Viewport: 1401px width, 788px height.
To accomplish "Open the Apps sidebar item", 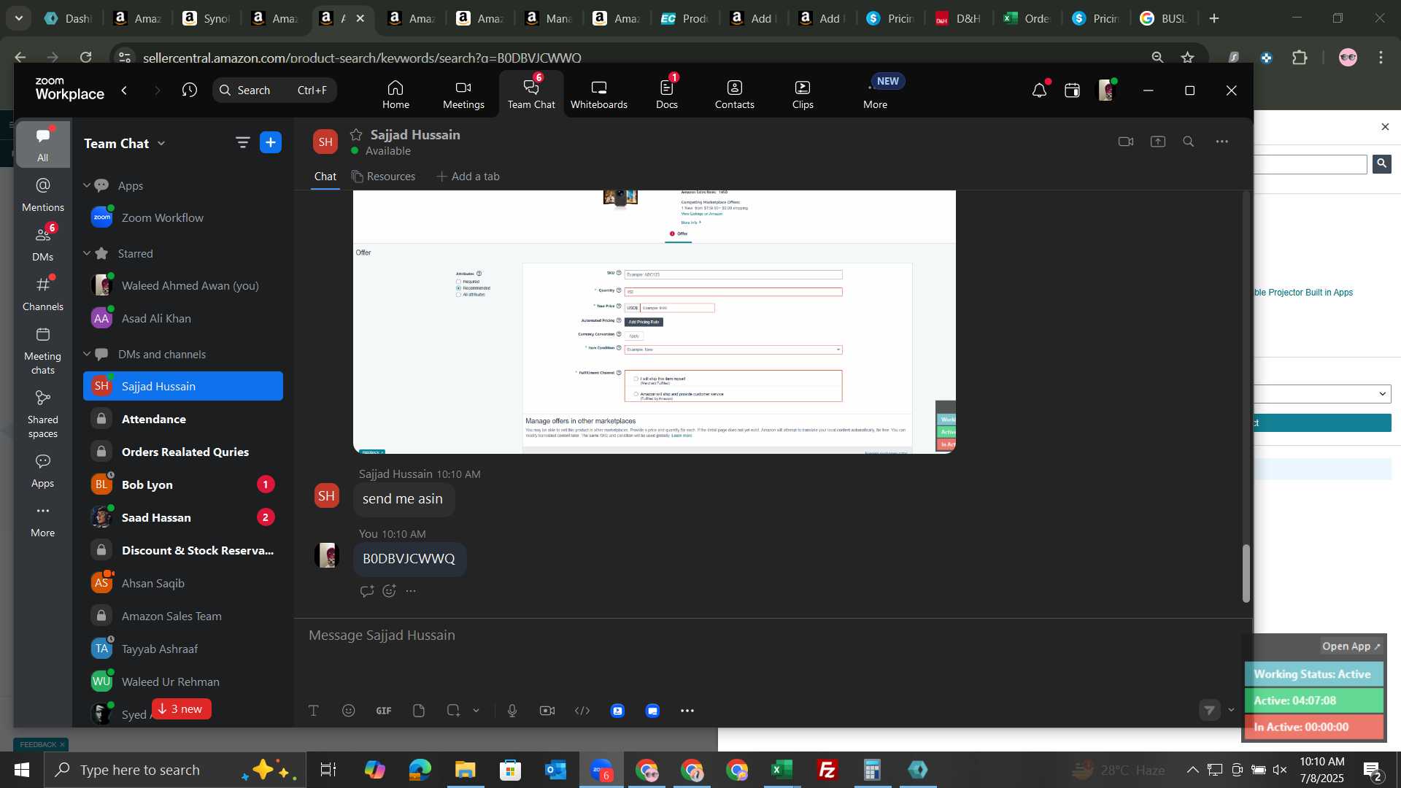I will tap(43, 471).
